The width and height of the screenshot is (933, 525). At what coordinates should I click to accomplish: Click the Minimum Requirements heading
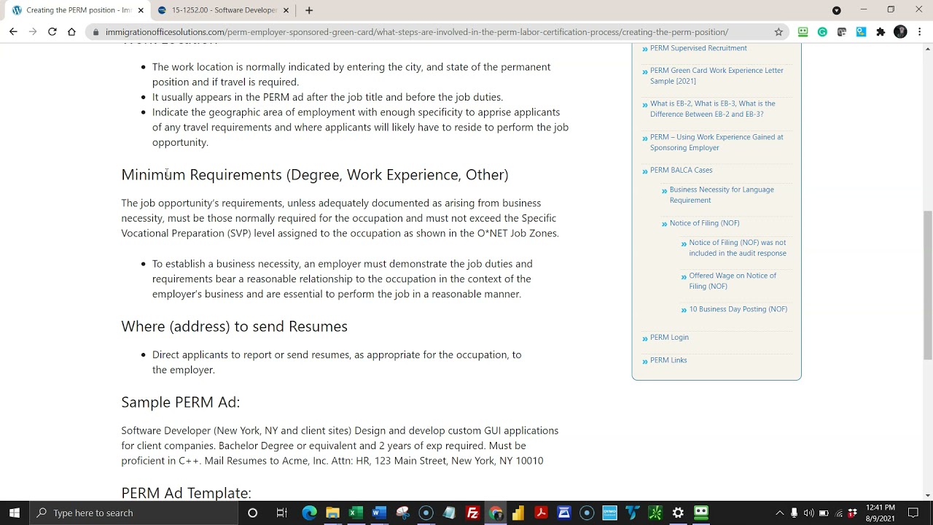click(315, 175)
